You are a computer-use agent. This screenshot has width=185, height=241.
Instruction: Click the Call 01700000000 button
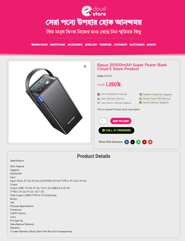(x=116, y=130)
